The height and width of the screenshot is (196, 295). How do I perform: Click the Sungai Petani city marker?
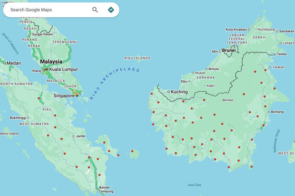click(30, 34)
